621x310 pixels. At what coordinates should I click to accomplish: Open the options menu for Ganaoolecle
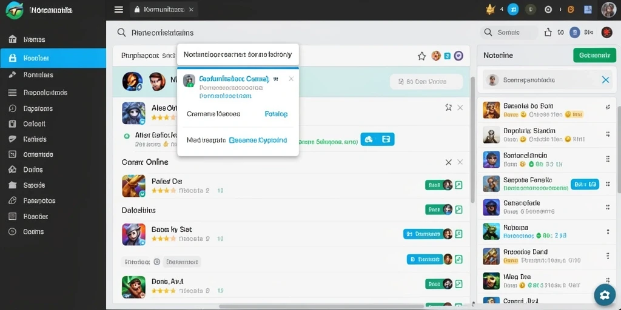[x=608, y=207]
